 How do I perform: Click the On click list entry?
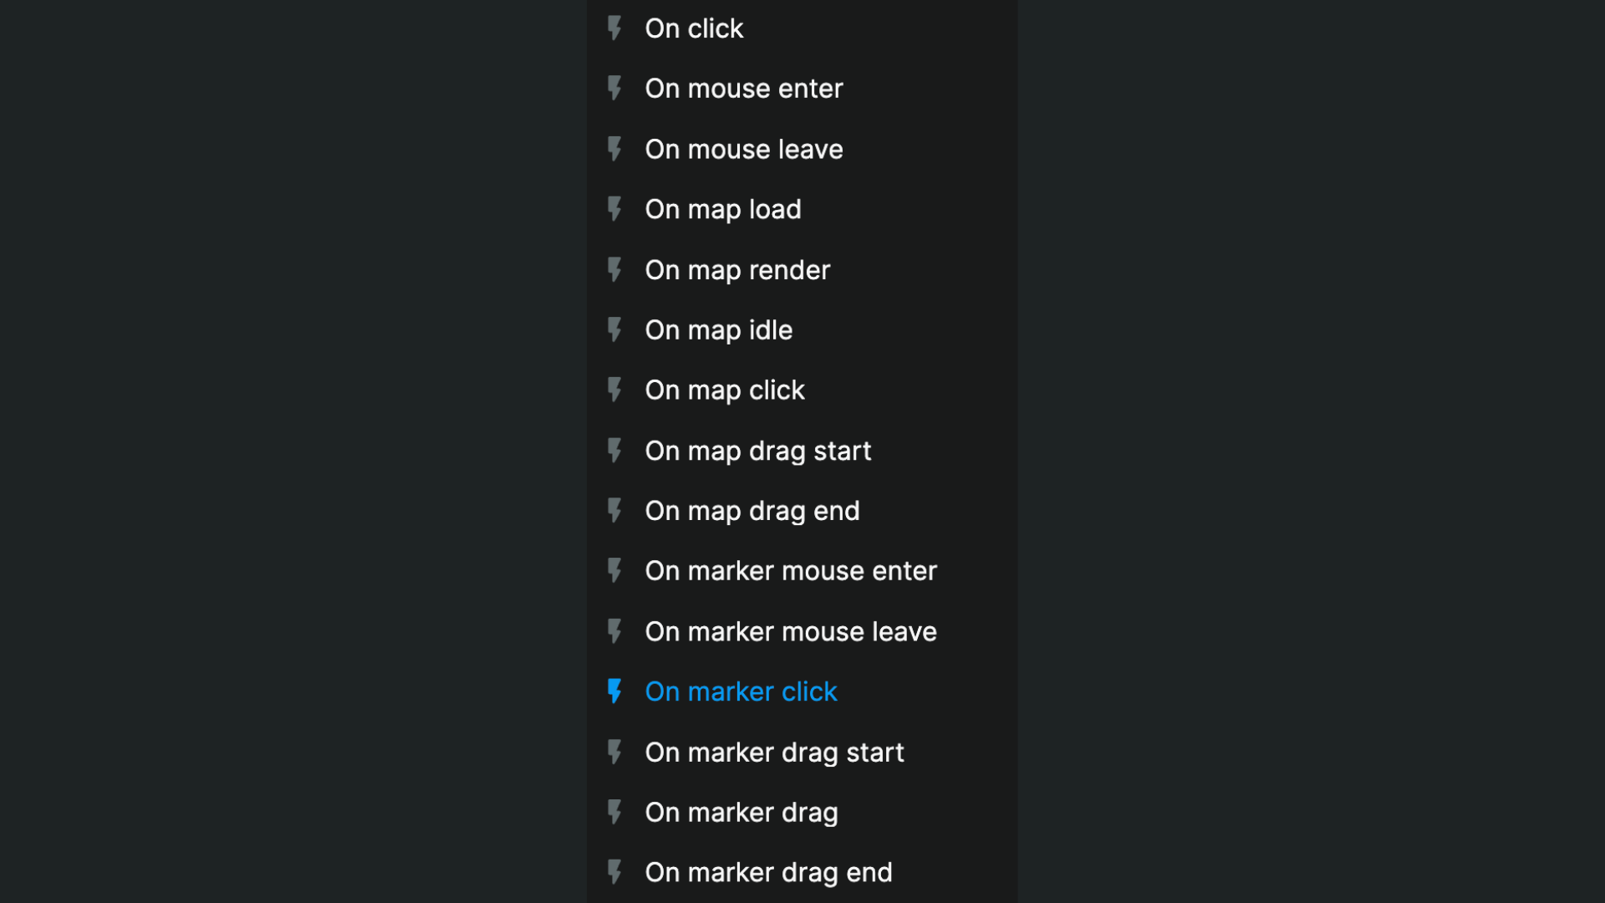pos(695,28)
